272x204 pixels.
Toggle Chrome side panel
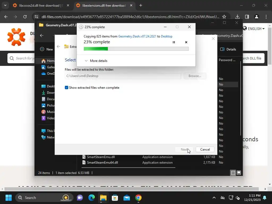pyautogui.click(x=247, y=17)
